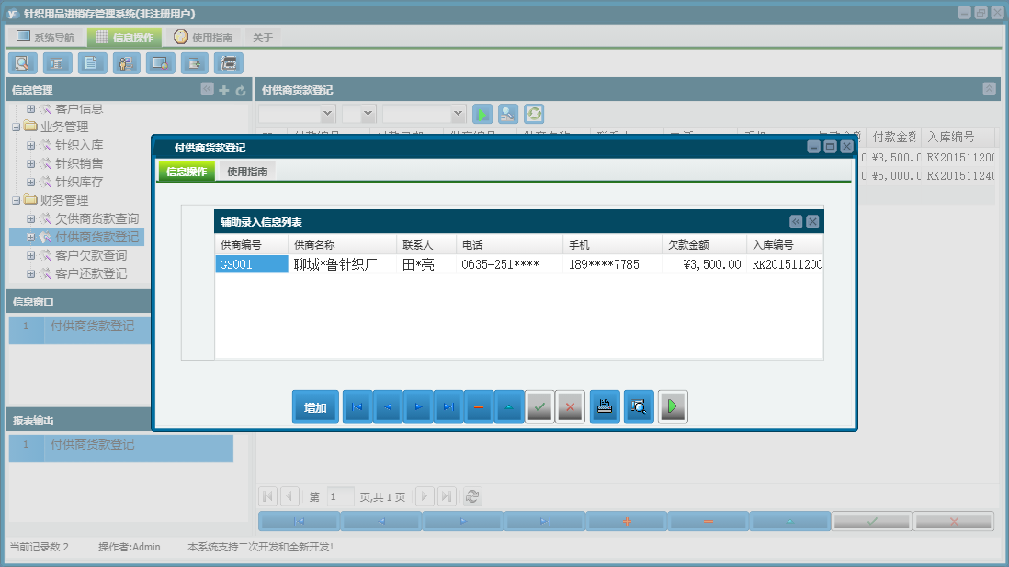Go to previous record in dialog navigator

[x=388, y=406]
